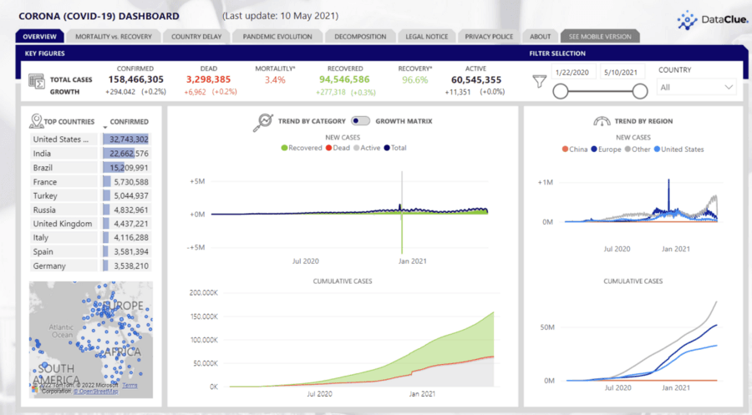The image size is (752, 415).
Task: Click the Top Countries map pin icon
Action: [36, 121]
